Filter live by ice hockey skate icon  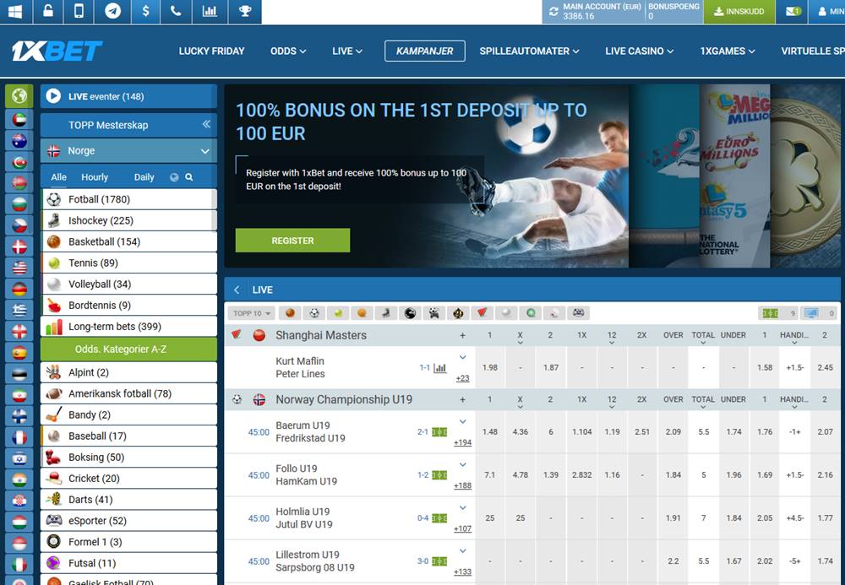(x=386, y=312)
